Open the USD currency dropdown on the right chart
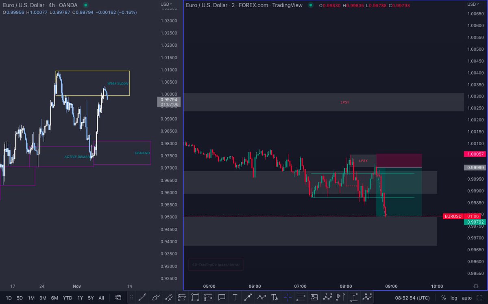 click(473, 4)
